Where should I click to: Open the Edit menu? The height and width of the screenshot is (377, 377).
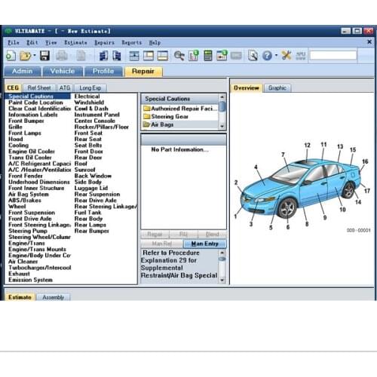tap(32, 42)
